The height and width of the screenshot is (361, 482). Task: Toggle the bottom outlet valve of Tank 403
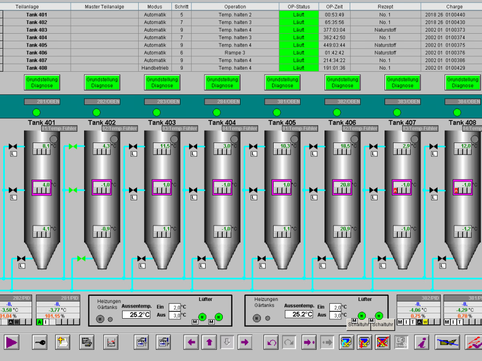click(141, 259)
